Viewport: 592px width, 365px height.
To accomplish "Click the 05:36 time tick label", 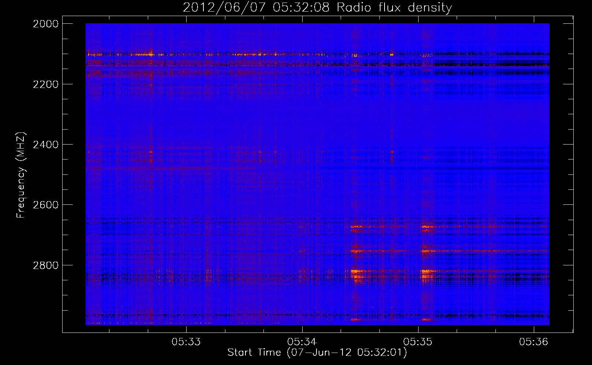I will coord(534,342).
